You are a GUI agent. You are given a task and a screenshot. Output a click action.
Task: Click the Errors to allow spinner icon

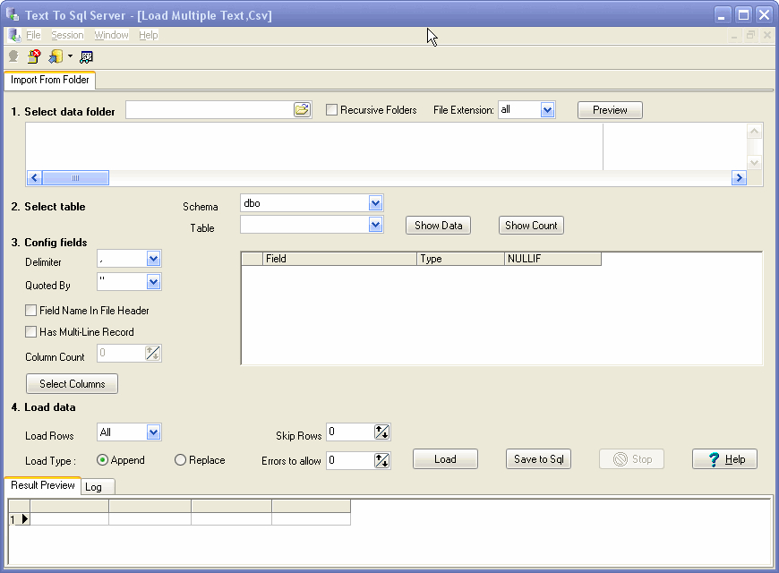pos(382,461)
